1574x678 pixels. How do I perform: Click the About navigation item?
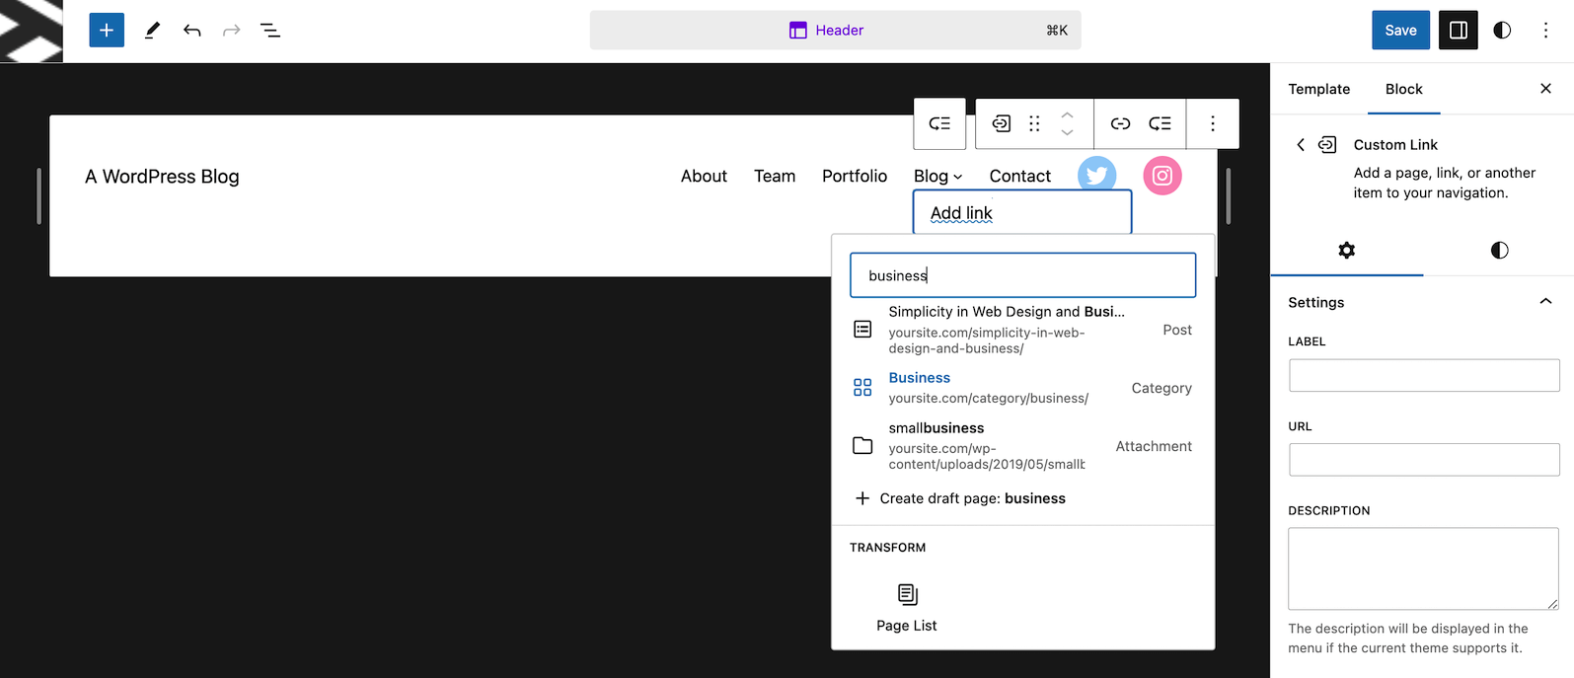coord(704,176)
